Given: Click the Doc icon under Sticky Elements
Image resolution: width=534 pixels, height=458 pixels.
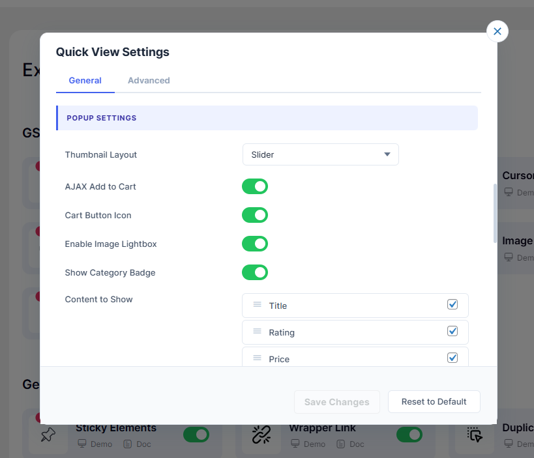Looking at the screenshot, I should click(x=128, y=444).
